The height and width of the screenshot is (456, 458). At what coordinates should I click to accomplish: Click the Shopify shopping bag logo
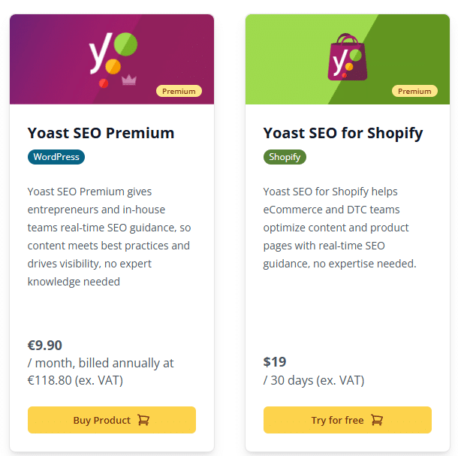click(347, 56)
